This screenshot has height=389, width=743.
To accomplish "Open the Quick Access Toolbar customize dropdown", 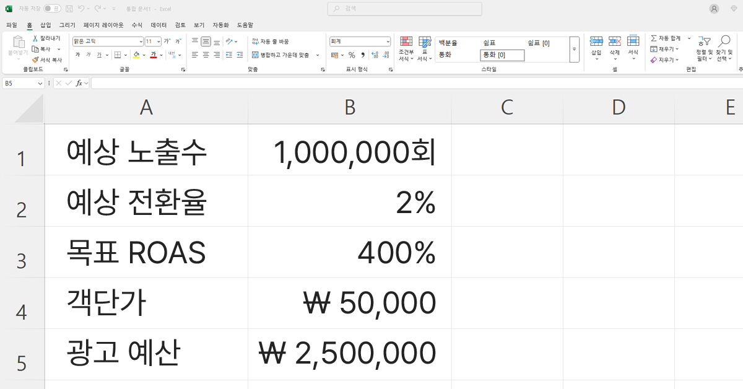I will [x=114, y=9].
